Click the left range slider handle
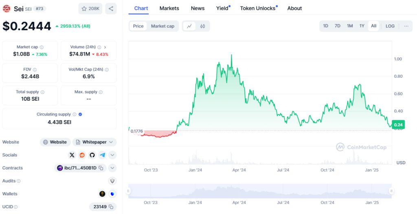The image size is (417, 214). click(x=128, y=191)
